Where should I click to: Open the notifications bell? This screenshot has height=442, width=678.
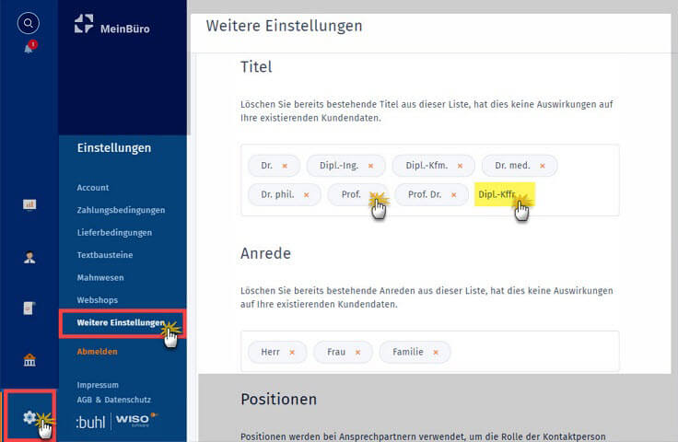(x=29, y=48)
